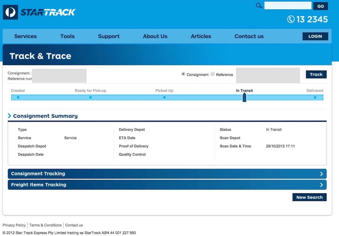Open the Support menu
Viewport: 339px width, 236px height.
tap(109, 36)
